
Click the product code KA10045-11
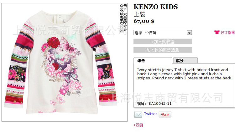click(160, 104)
